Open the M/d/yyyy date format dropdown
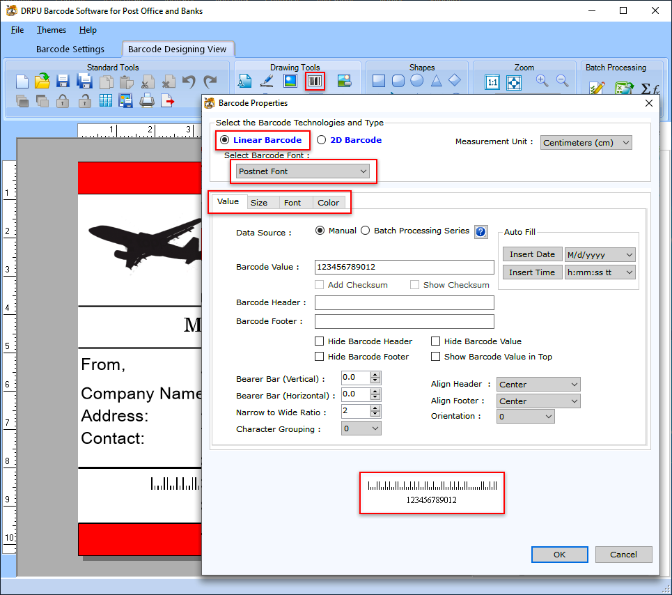Image resolution: width=672 pixels, height=595 pixels. (600, 254)
